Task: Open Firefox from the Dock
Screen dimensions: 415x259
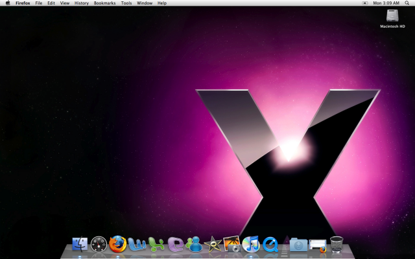Action: tap(118, 244)
